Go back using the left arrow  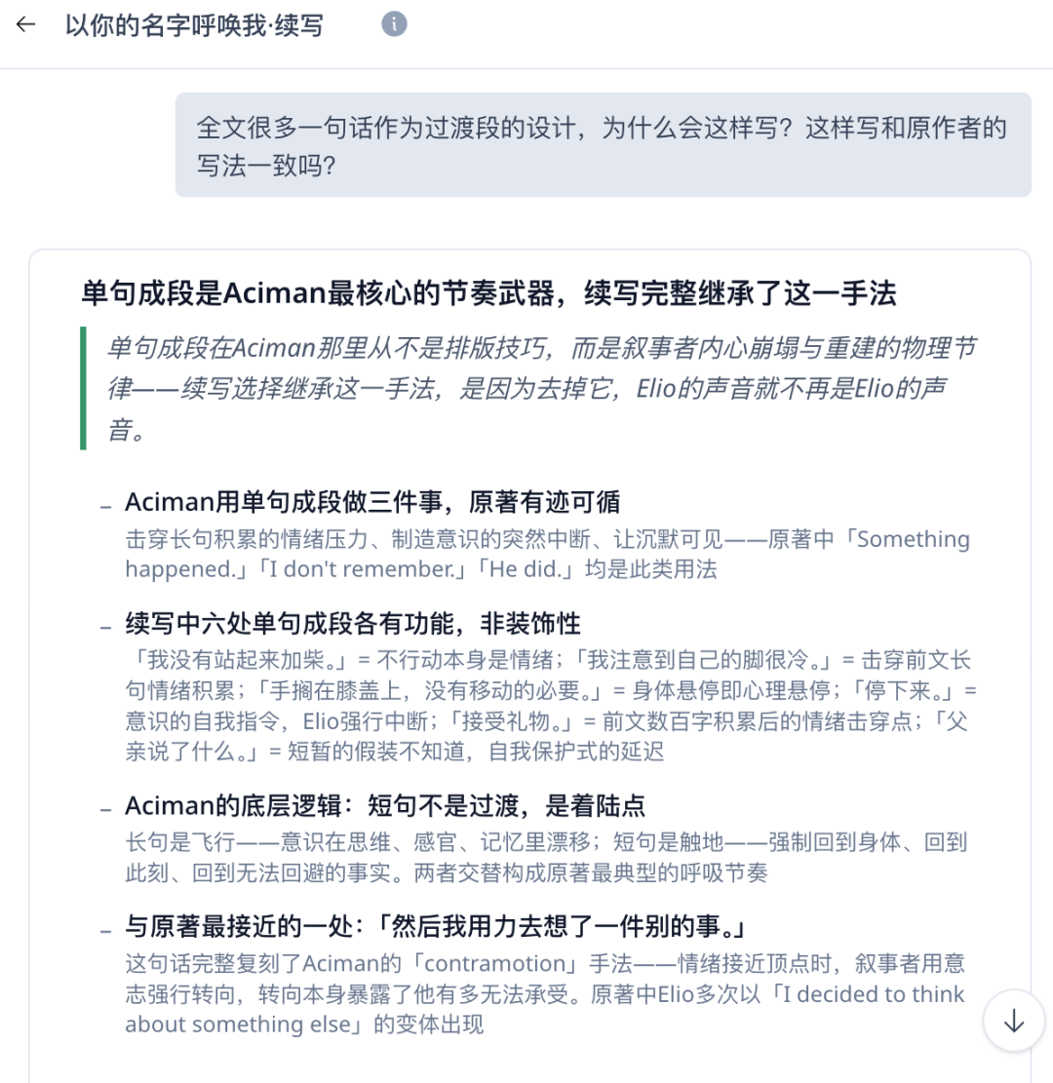[25, 25]
